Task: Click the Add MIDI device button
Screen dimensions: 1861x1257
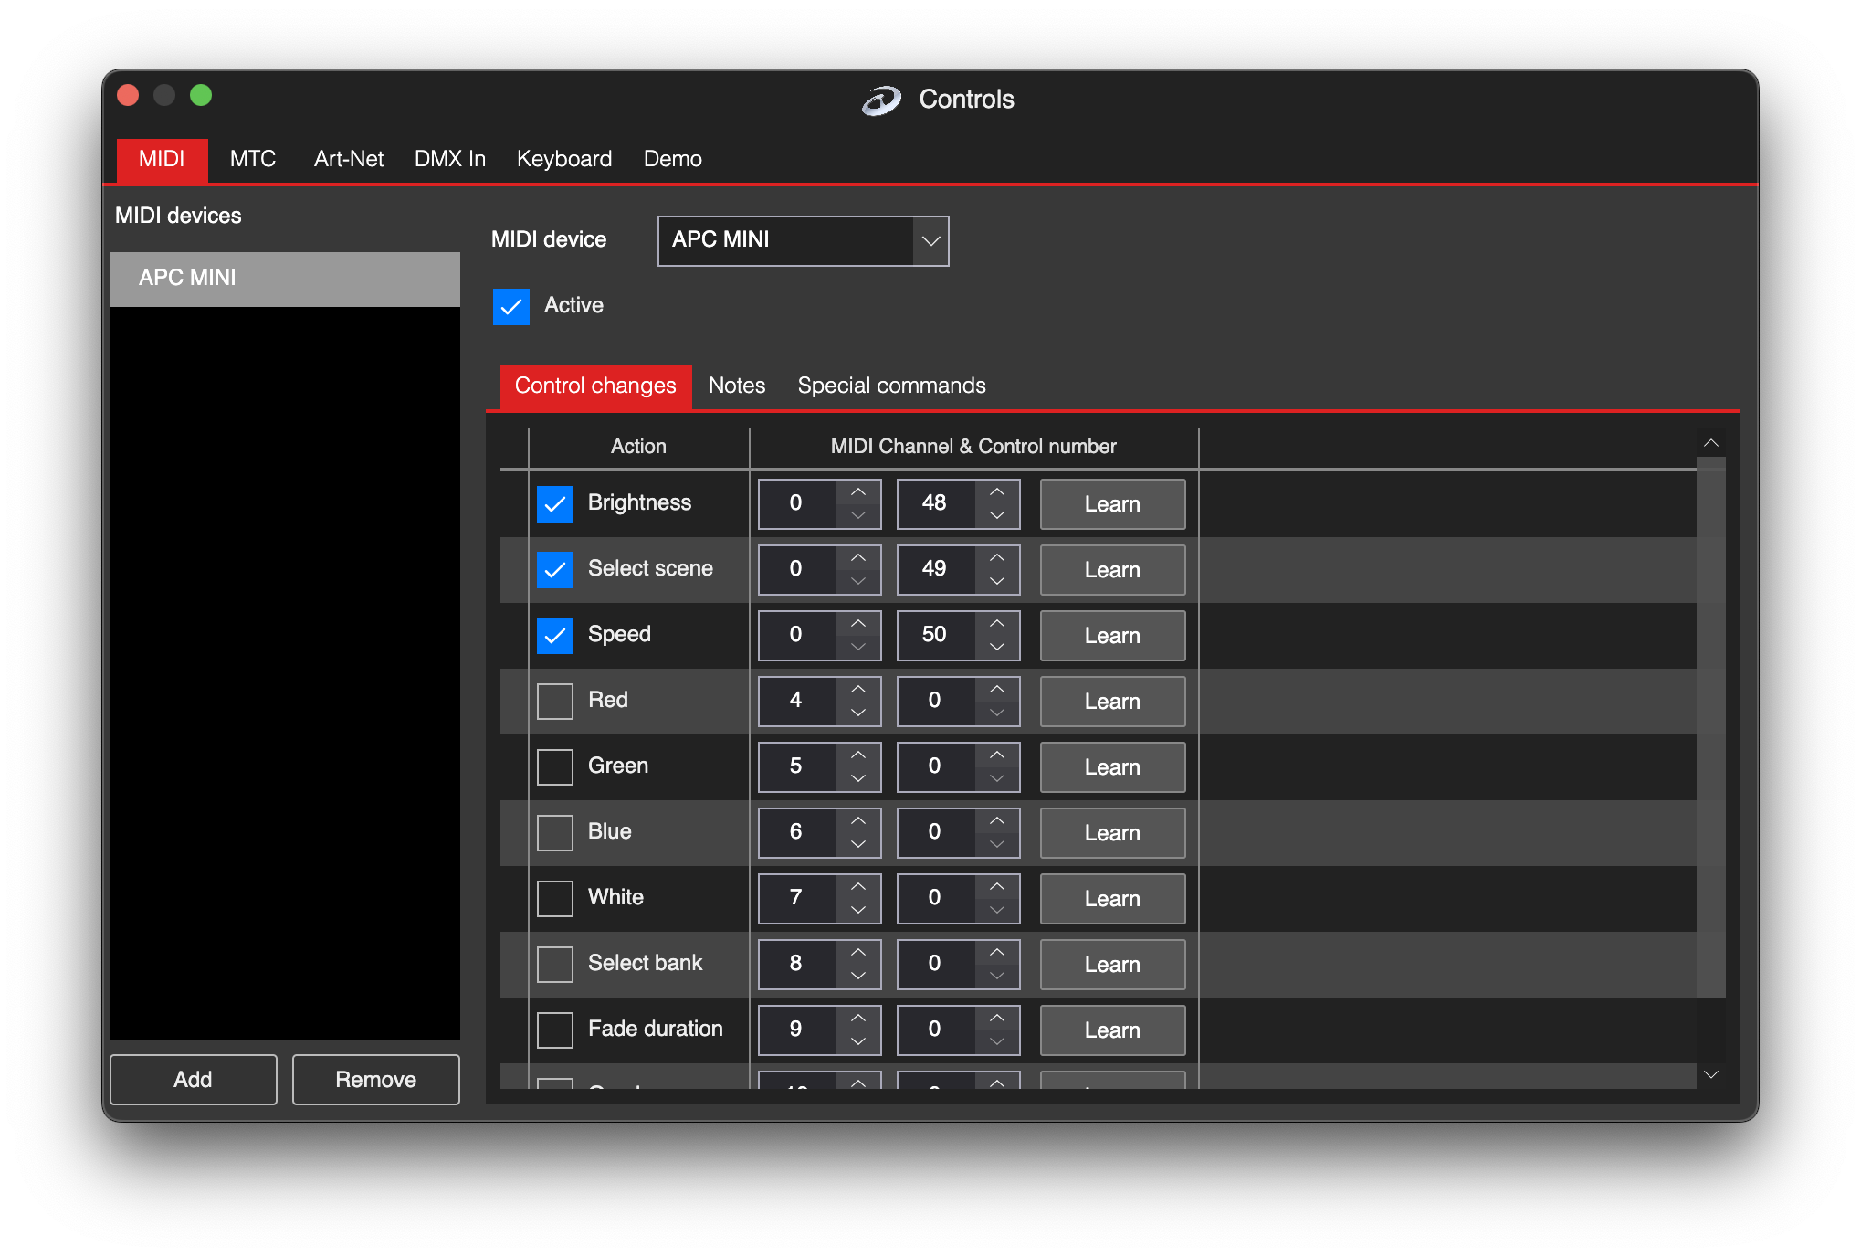Action: [193, 1079]
